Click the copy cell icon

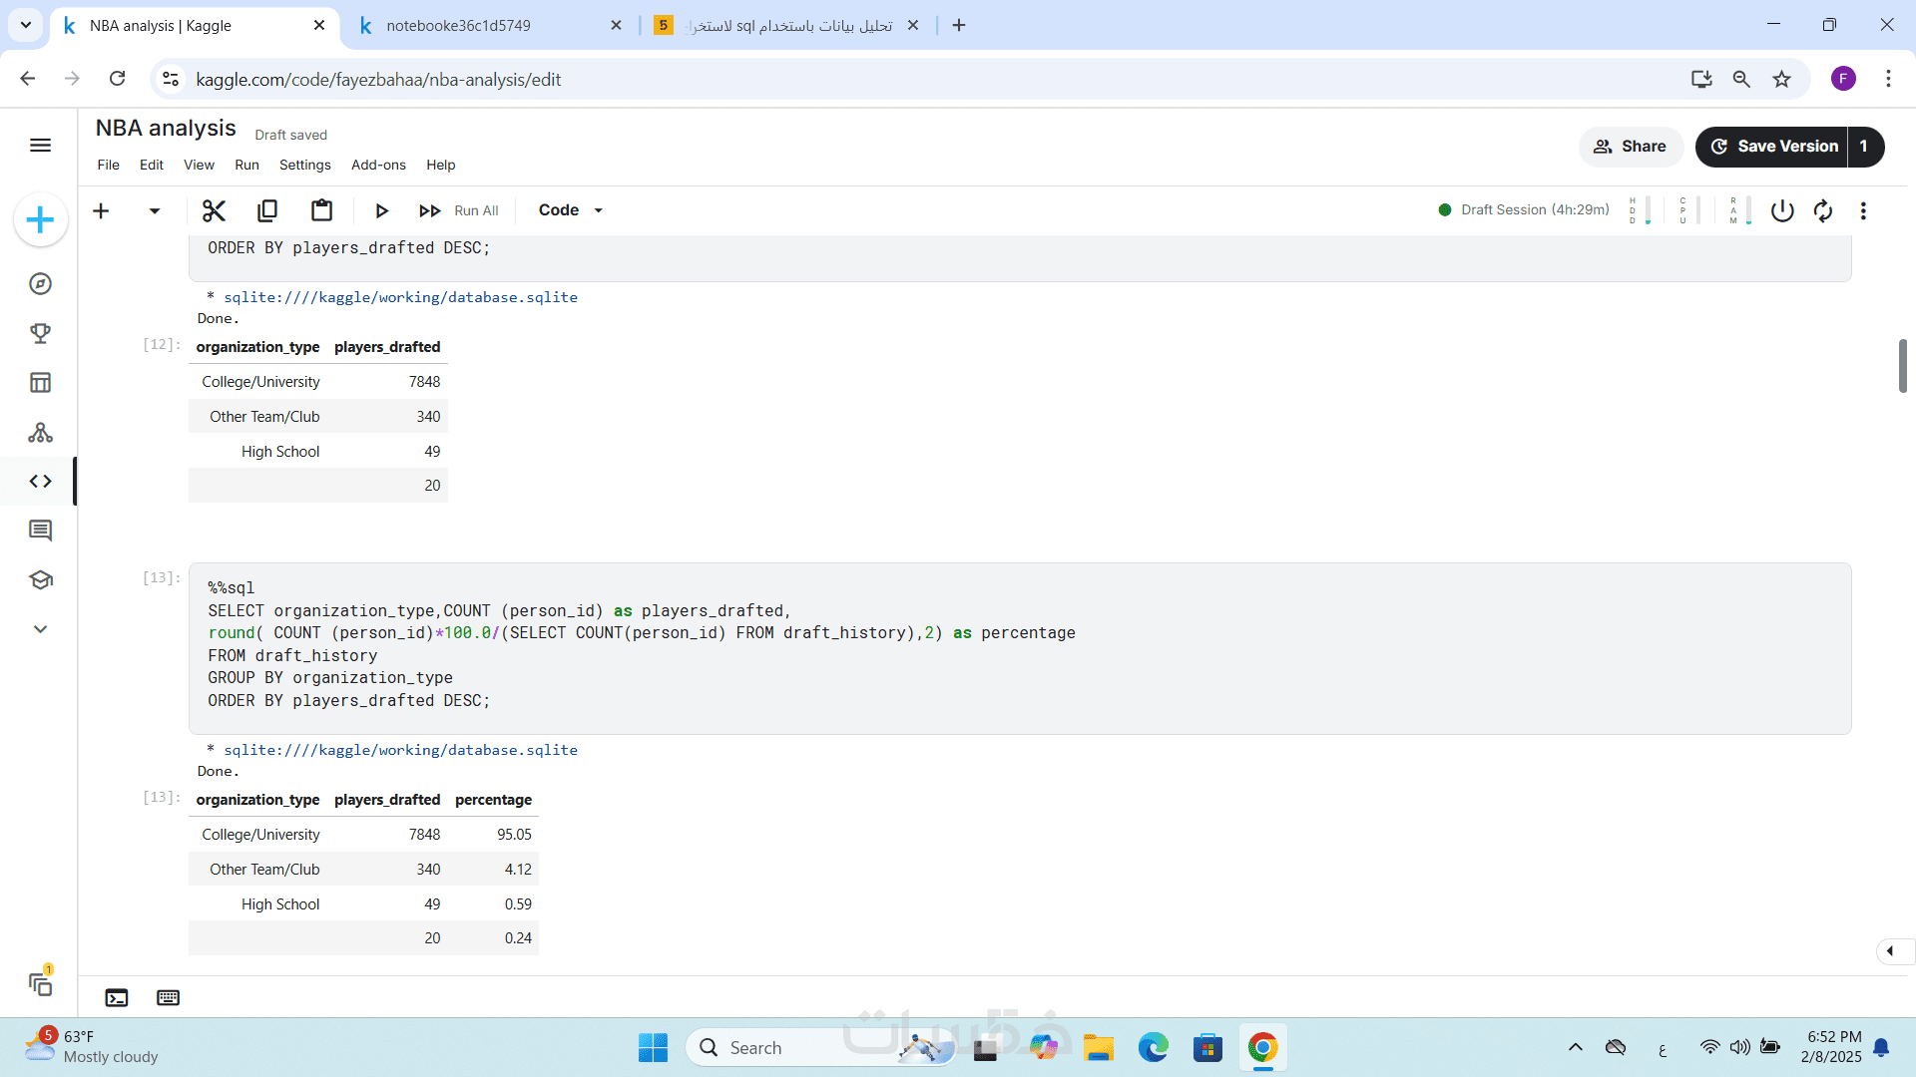[x=267, y=210]
